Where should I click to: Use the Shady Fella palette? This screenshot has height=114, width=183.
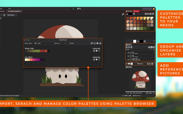pos(94,51)
